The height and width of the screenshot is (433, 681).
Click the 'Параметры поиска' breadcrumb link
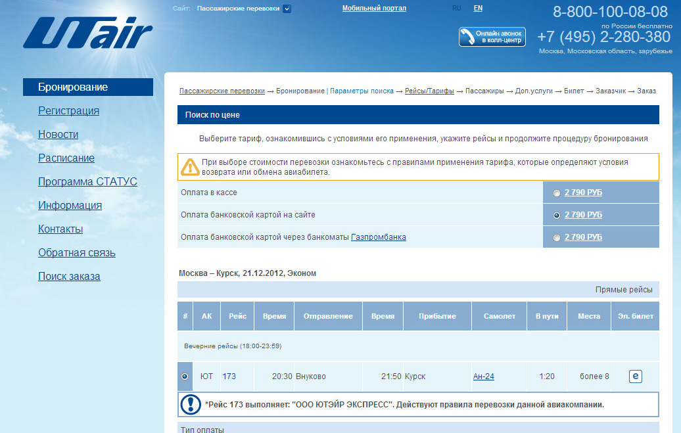362,91
